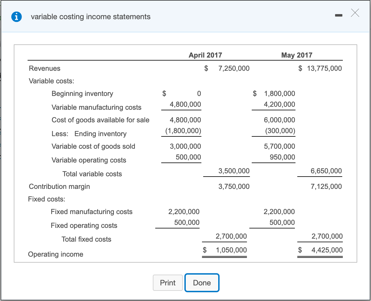This screenshot has height=301, width=371.
Task: Click the Fixed costs section label
Action: tap(46, 199)
